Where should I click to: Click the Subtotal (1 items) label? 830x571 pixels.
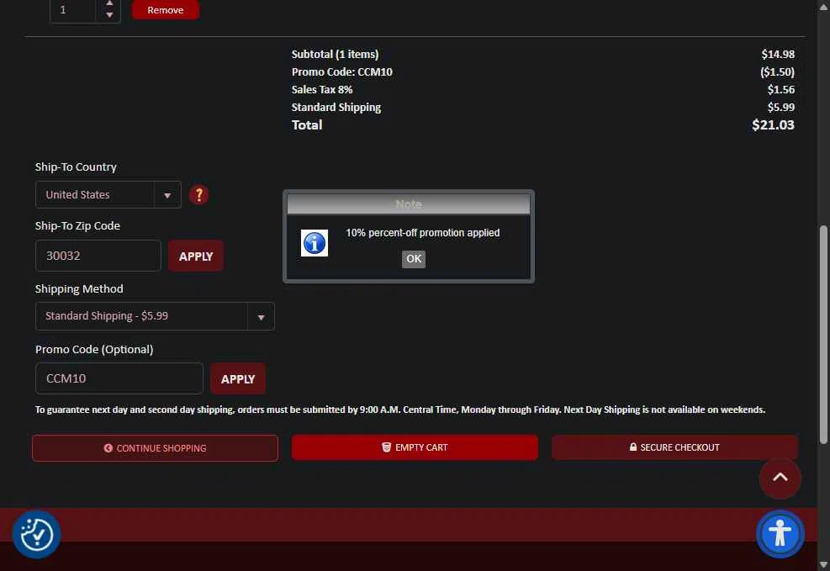point(335,54)
